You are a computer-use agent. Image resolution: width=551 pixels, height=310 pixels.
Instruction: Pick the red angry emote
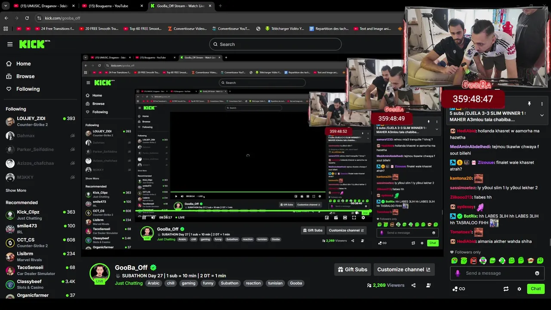[474, 260]
